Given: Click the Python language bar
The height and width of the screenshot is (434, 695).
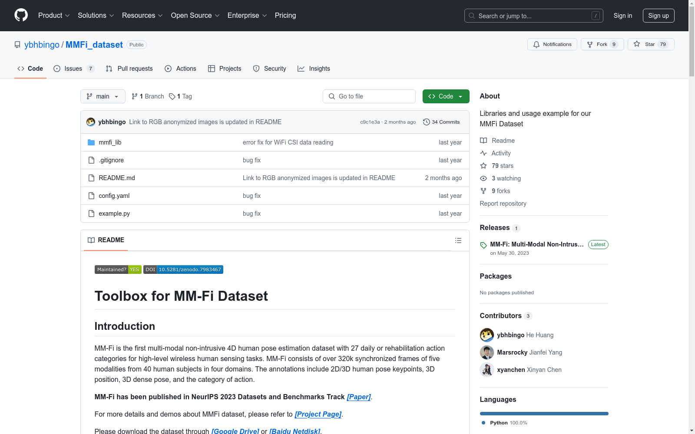Looking at the screenshot, I should [x=544, y=414].
